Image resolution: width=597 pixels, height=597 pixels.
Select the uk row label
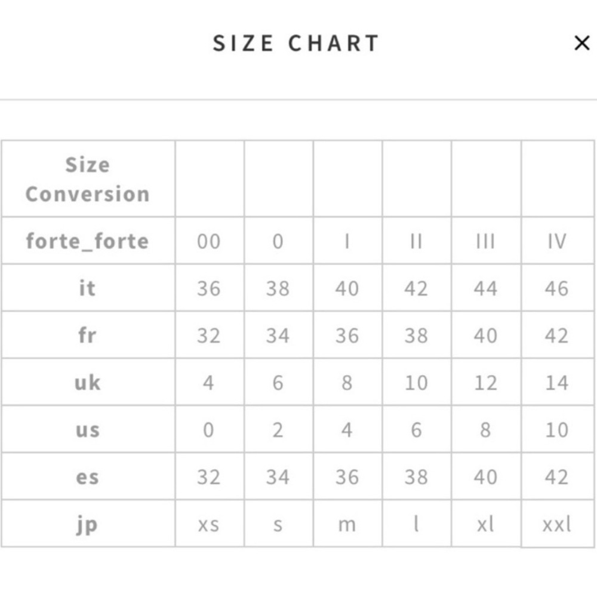click(87, 383)
